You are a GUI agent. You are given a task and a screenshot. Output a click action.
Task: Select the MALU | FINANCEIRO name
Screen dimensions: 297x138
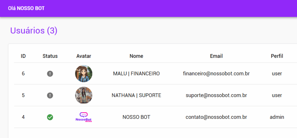pos(136,74)
